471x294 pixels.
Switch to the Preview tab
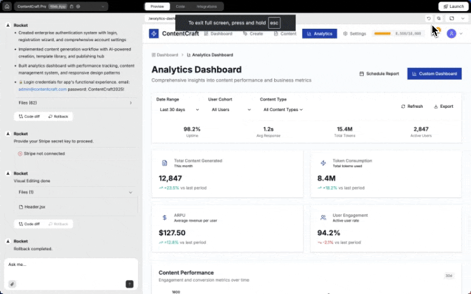157,6
